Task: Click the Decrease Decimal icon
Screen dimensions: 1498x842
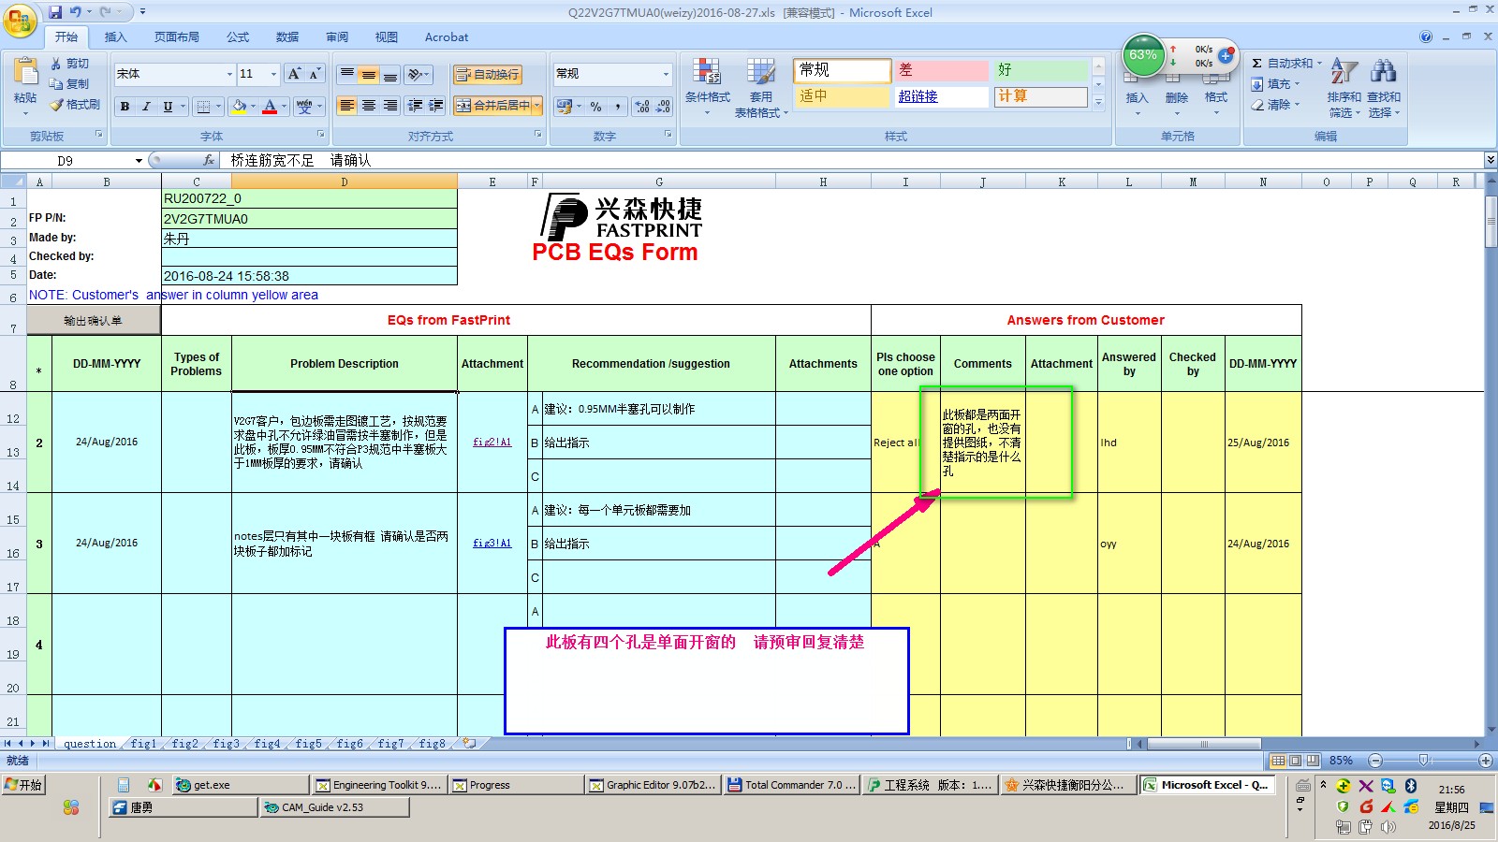Action: click(663, 107)
